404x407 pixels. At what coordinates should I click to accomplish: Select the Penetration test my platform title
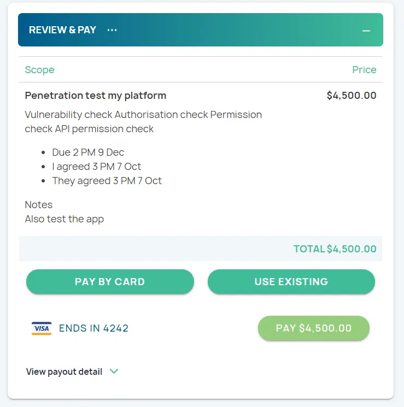point(96,96)
